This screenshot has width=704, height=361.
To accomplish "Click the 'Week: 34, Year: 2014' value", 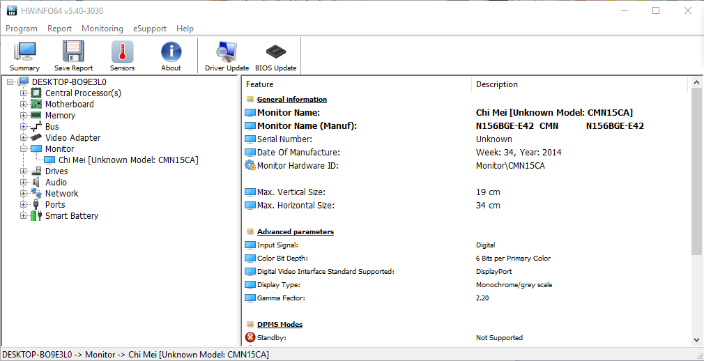I will (519, 153).
